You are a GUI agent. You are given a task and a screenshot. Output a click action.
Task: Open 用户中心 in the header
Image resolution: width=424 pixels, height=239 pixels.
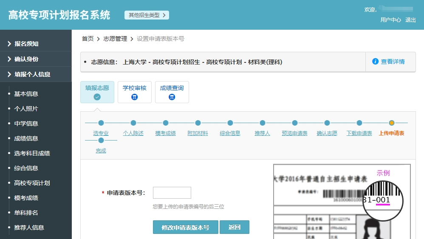coord(390,20)
